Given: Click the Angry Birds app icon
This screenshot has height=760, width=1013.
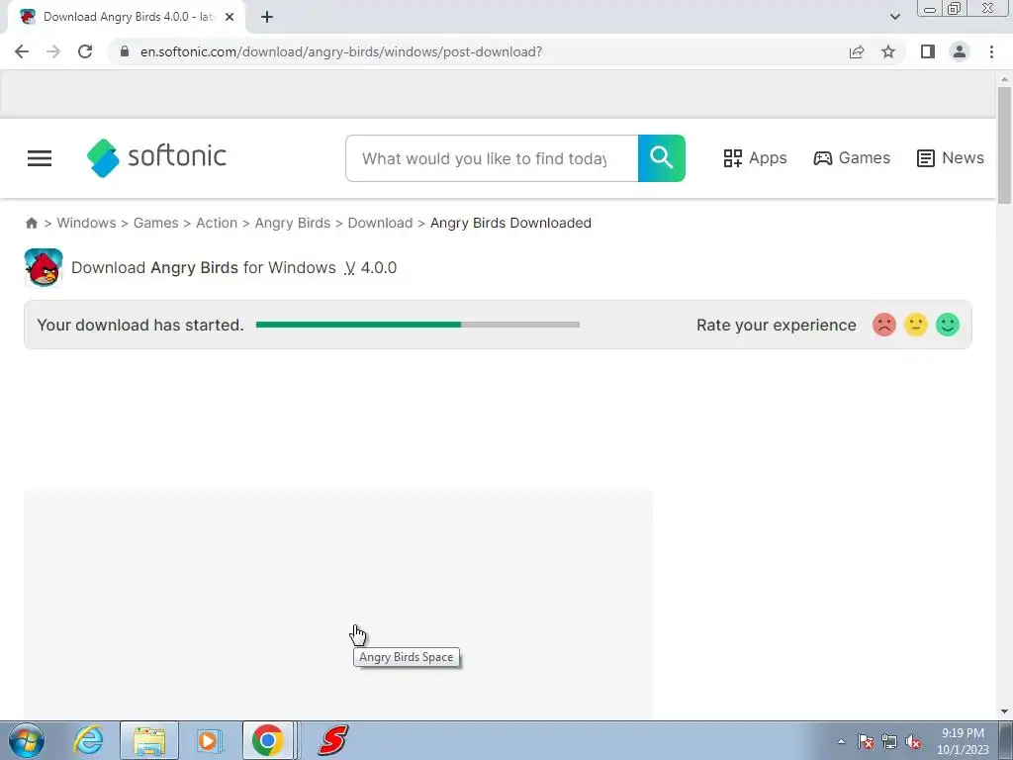Looking at the screenshot, I should [44, 267].
